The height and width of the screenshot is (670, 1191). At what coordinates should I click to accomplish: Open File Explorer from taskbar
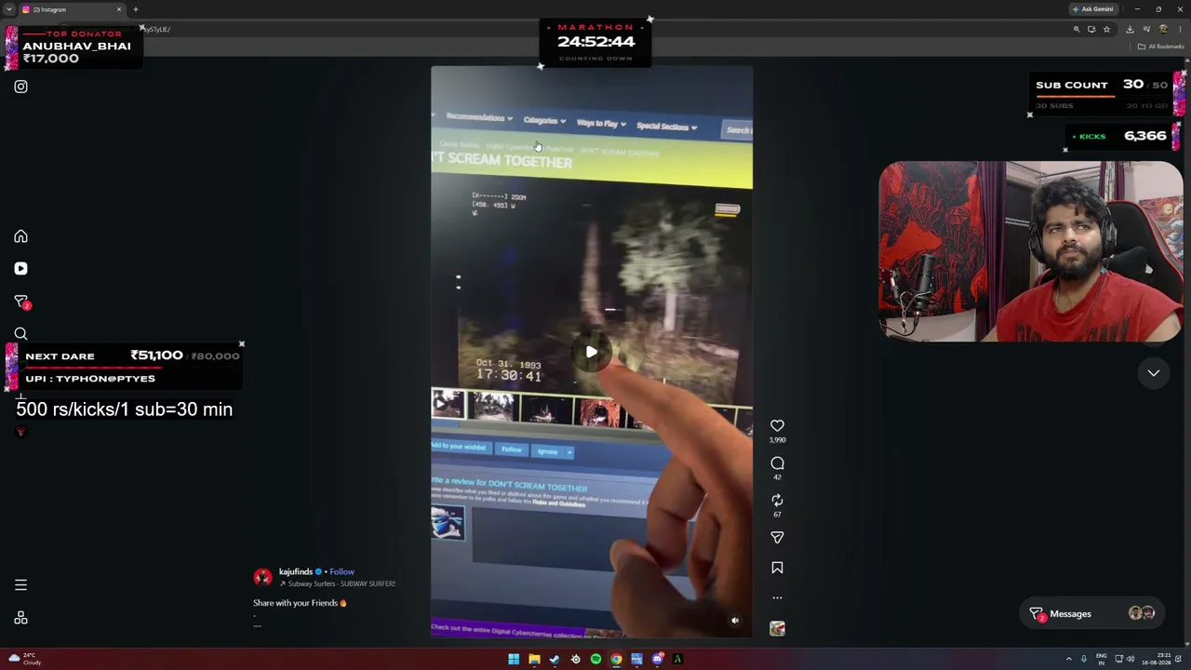[534, 660]
